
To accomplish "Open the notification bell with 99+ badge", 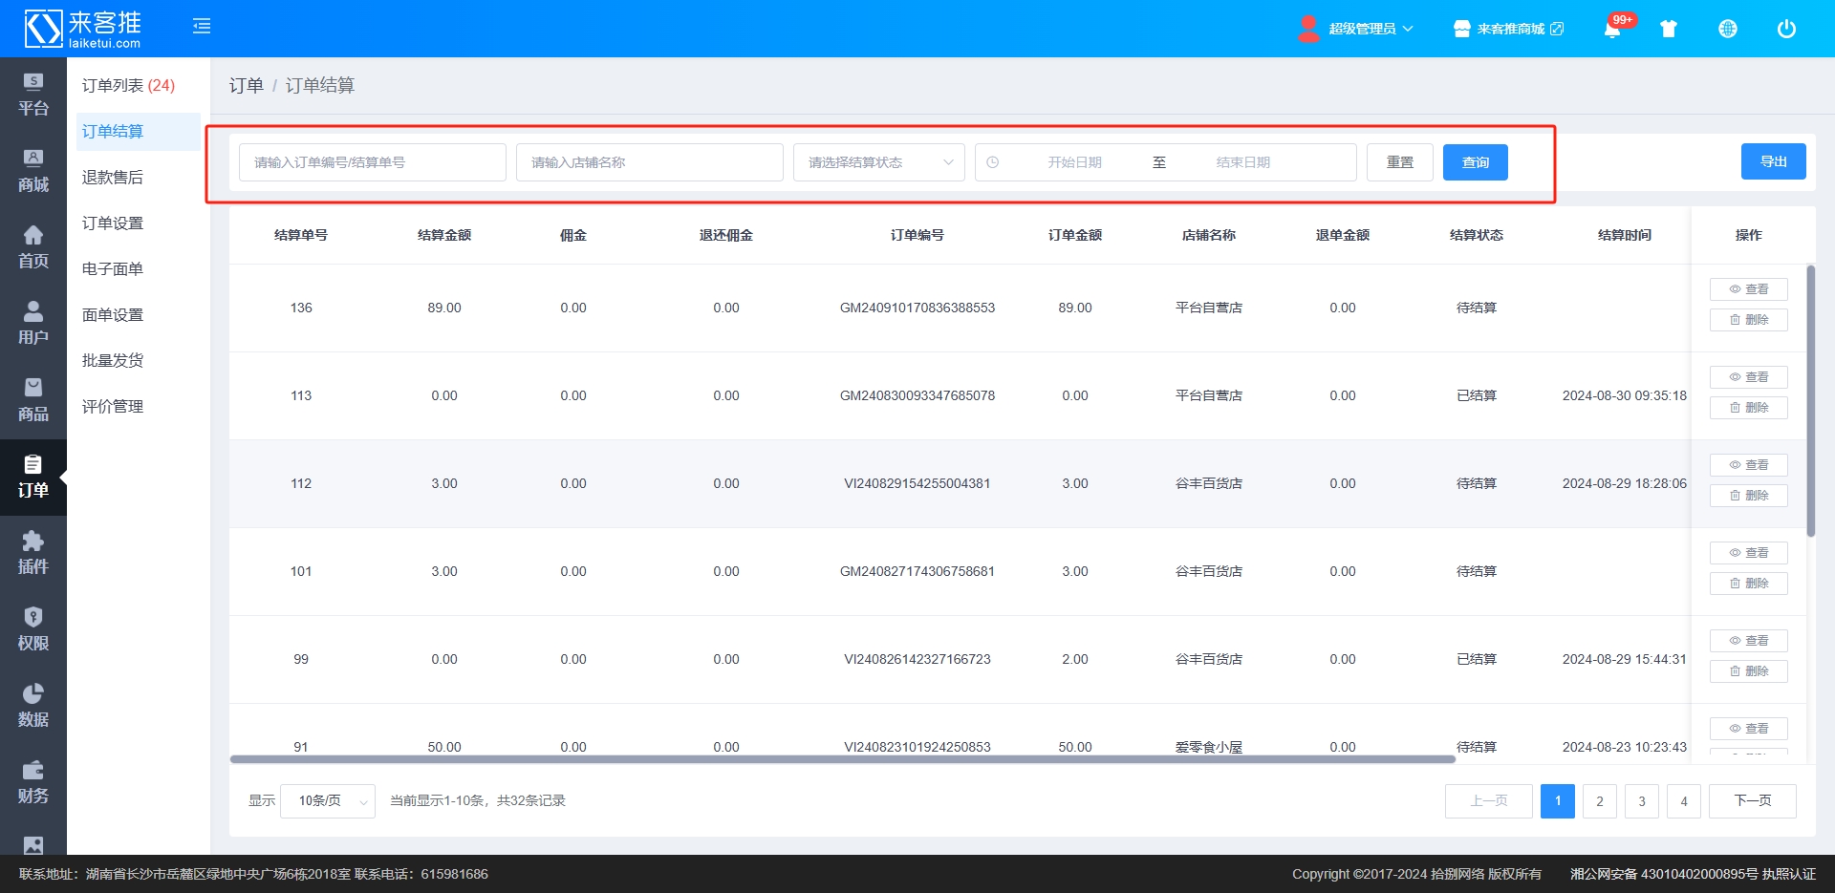I will tap(1612, 29).
